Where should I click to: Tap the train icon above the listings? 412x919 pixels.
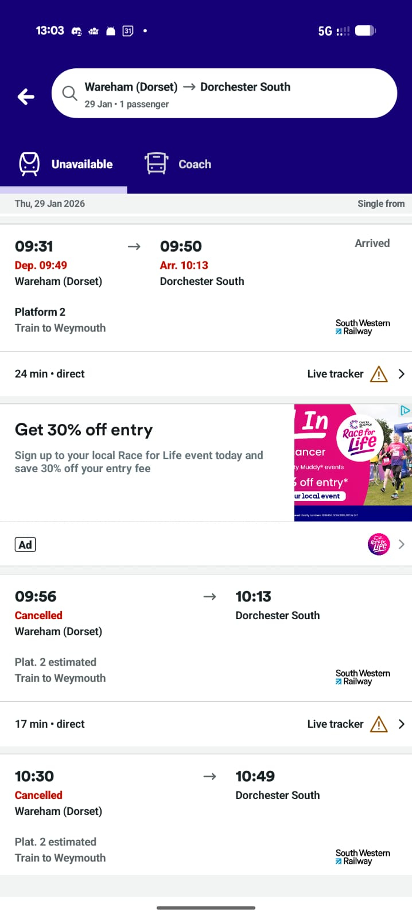click(29, 164)
